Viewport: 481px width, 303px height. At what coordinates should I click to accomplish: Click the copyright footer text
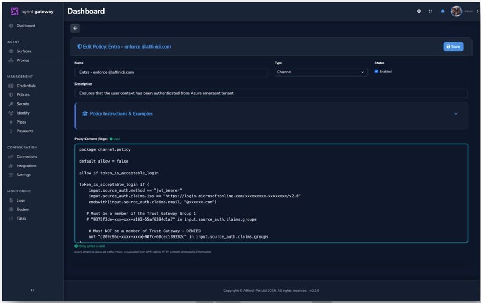[x=271, y=291]
